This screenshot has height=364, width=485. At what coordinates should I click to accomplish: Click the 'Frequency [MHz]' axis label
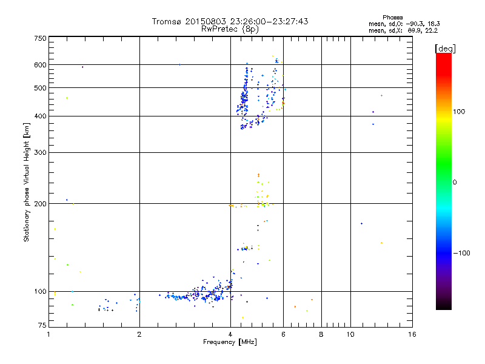click(230, 342)
